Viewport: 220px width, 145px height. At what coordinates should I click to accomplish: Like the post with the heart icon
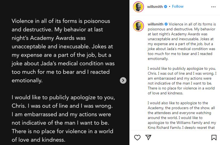coord(137,138)
